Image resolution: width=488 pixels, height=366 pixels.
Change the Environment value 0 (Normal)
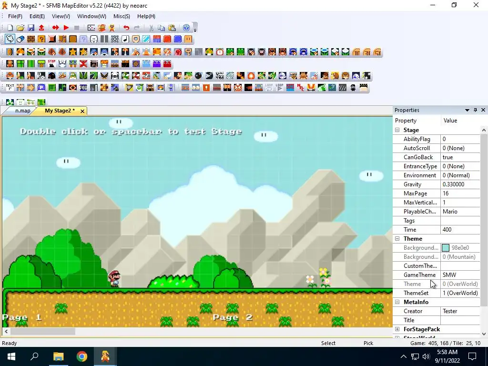(460, 175)
